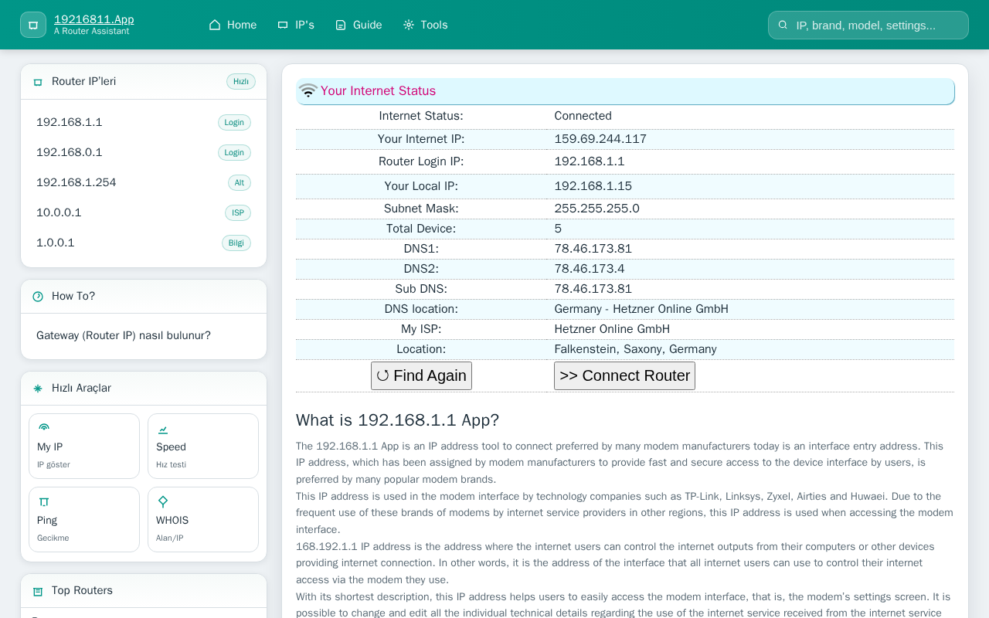Click the My IP signal icon
The height and width of the screenshot is (618, 989).
(44, 428)
